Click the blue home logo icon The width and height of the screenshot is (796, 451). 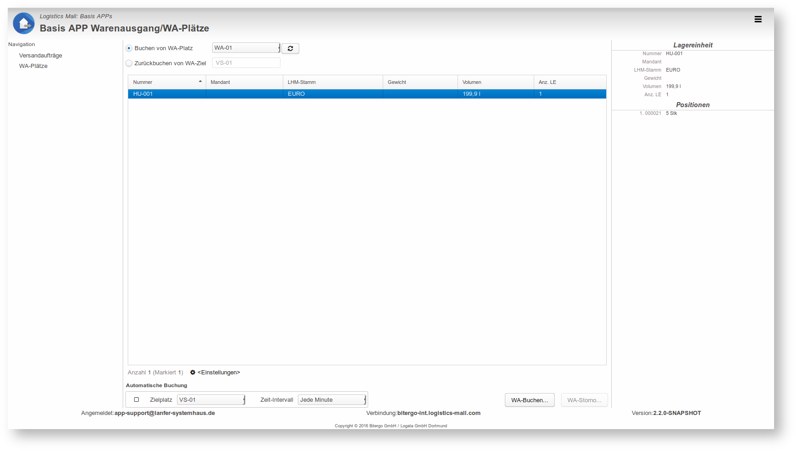(x=24, y=23)
